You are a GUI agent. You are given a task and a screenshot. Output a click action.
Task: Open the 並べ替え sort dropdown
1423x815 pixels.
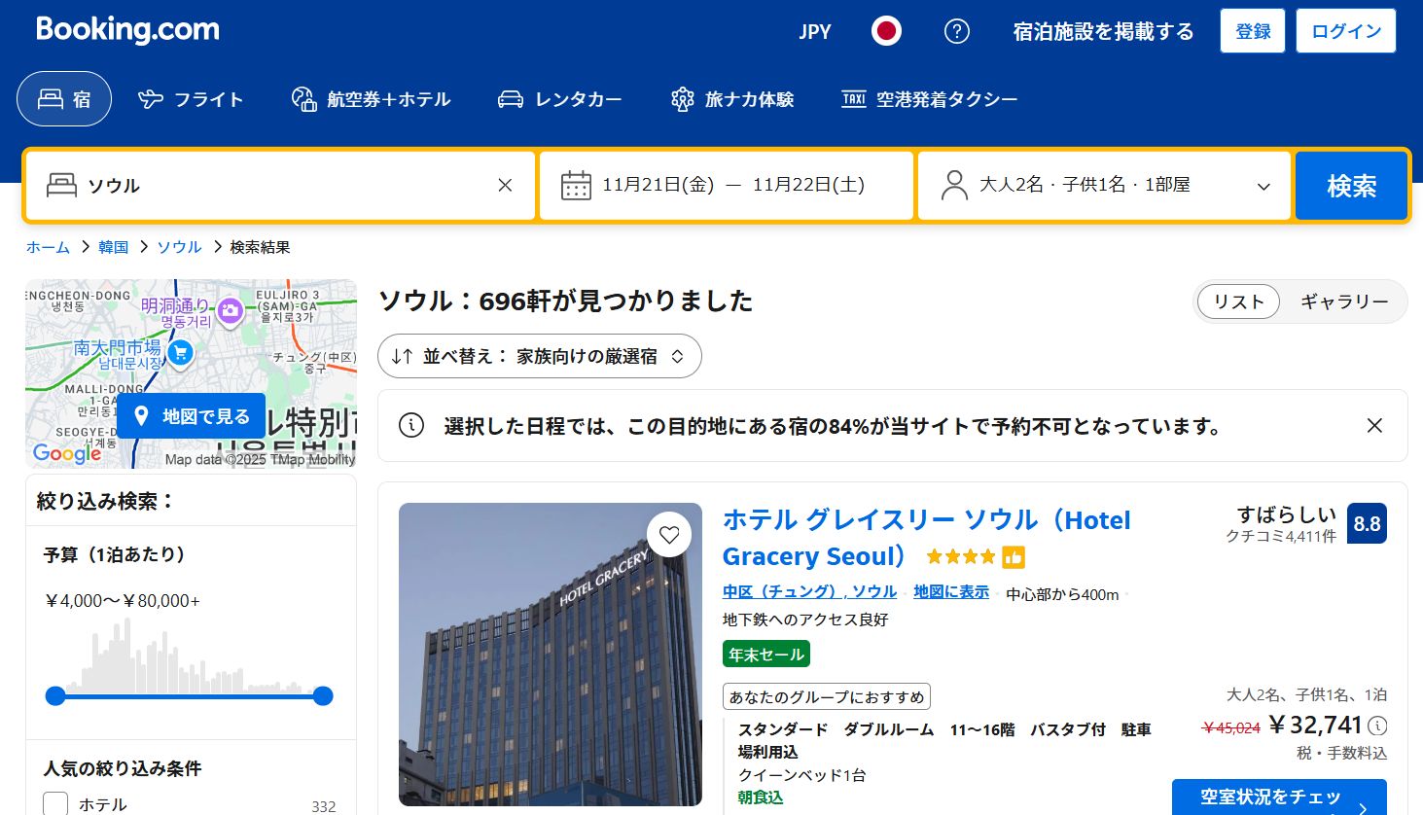(539, 356)
